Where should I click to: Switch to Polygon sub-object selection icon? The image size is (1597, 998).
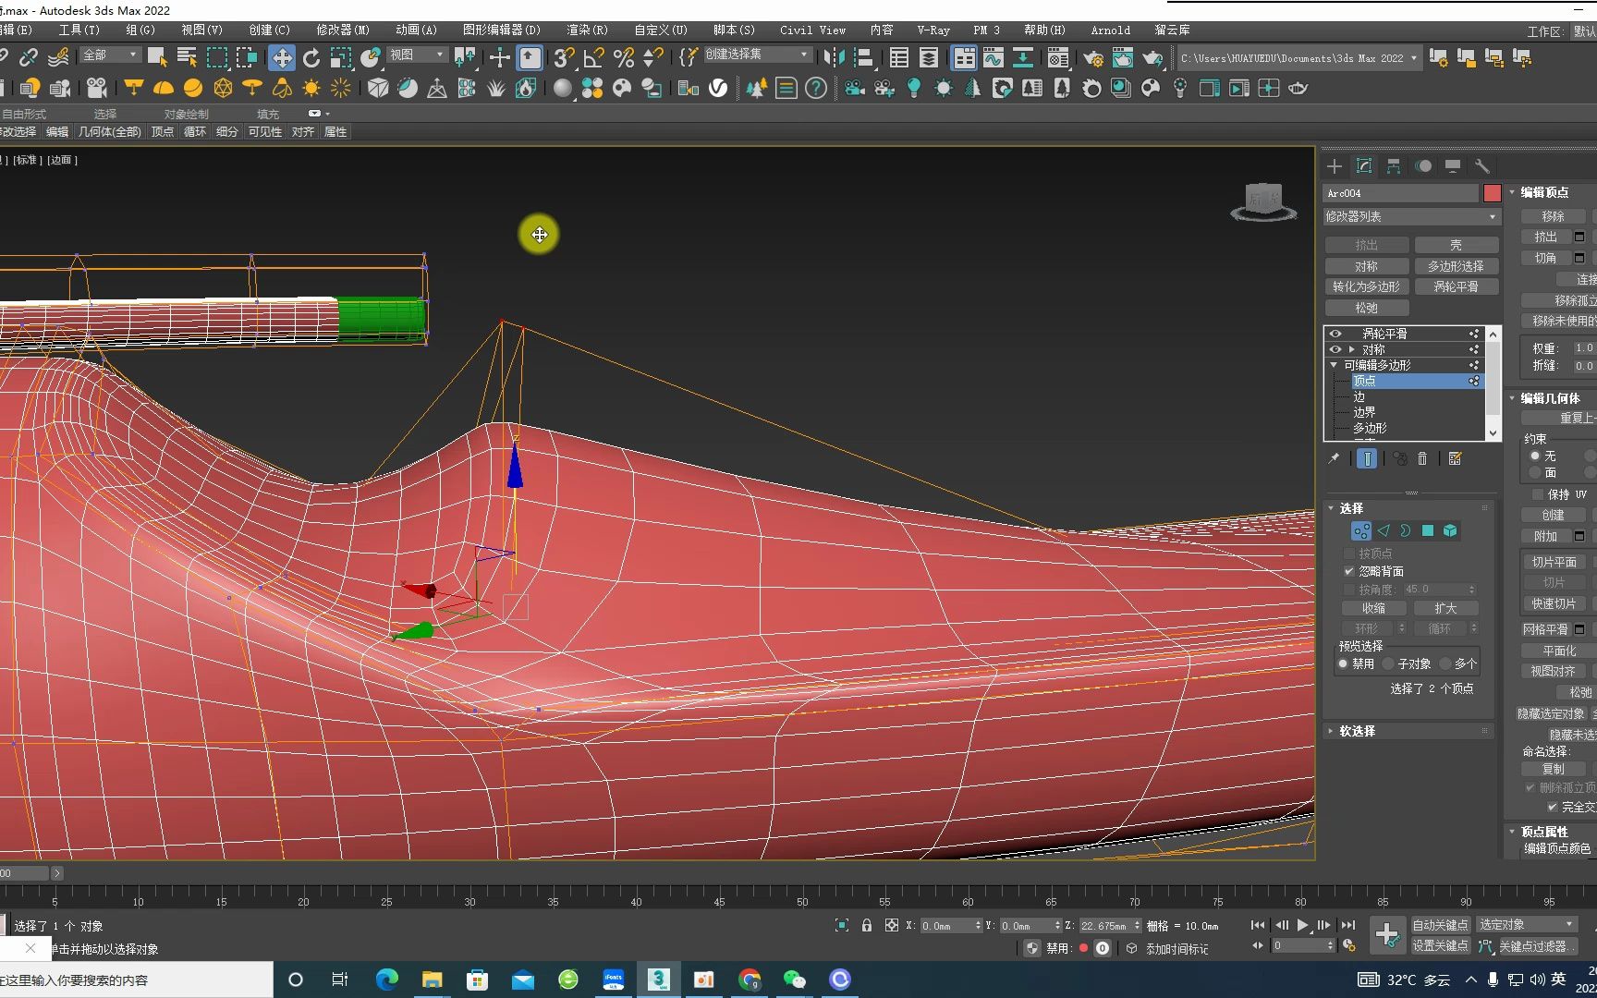[x=1428, y=530]
